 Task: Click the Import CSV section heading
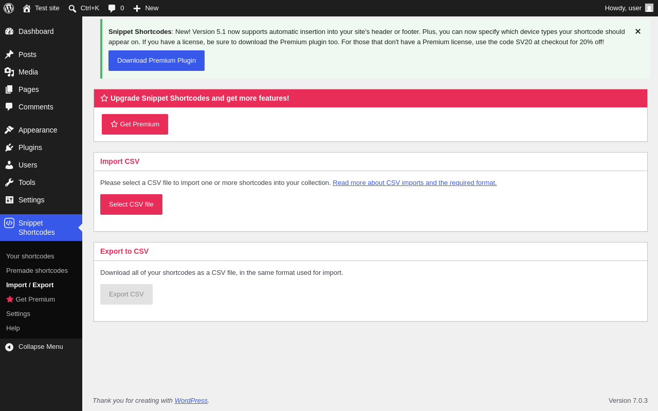pos(120,161)
